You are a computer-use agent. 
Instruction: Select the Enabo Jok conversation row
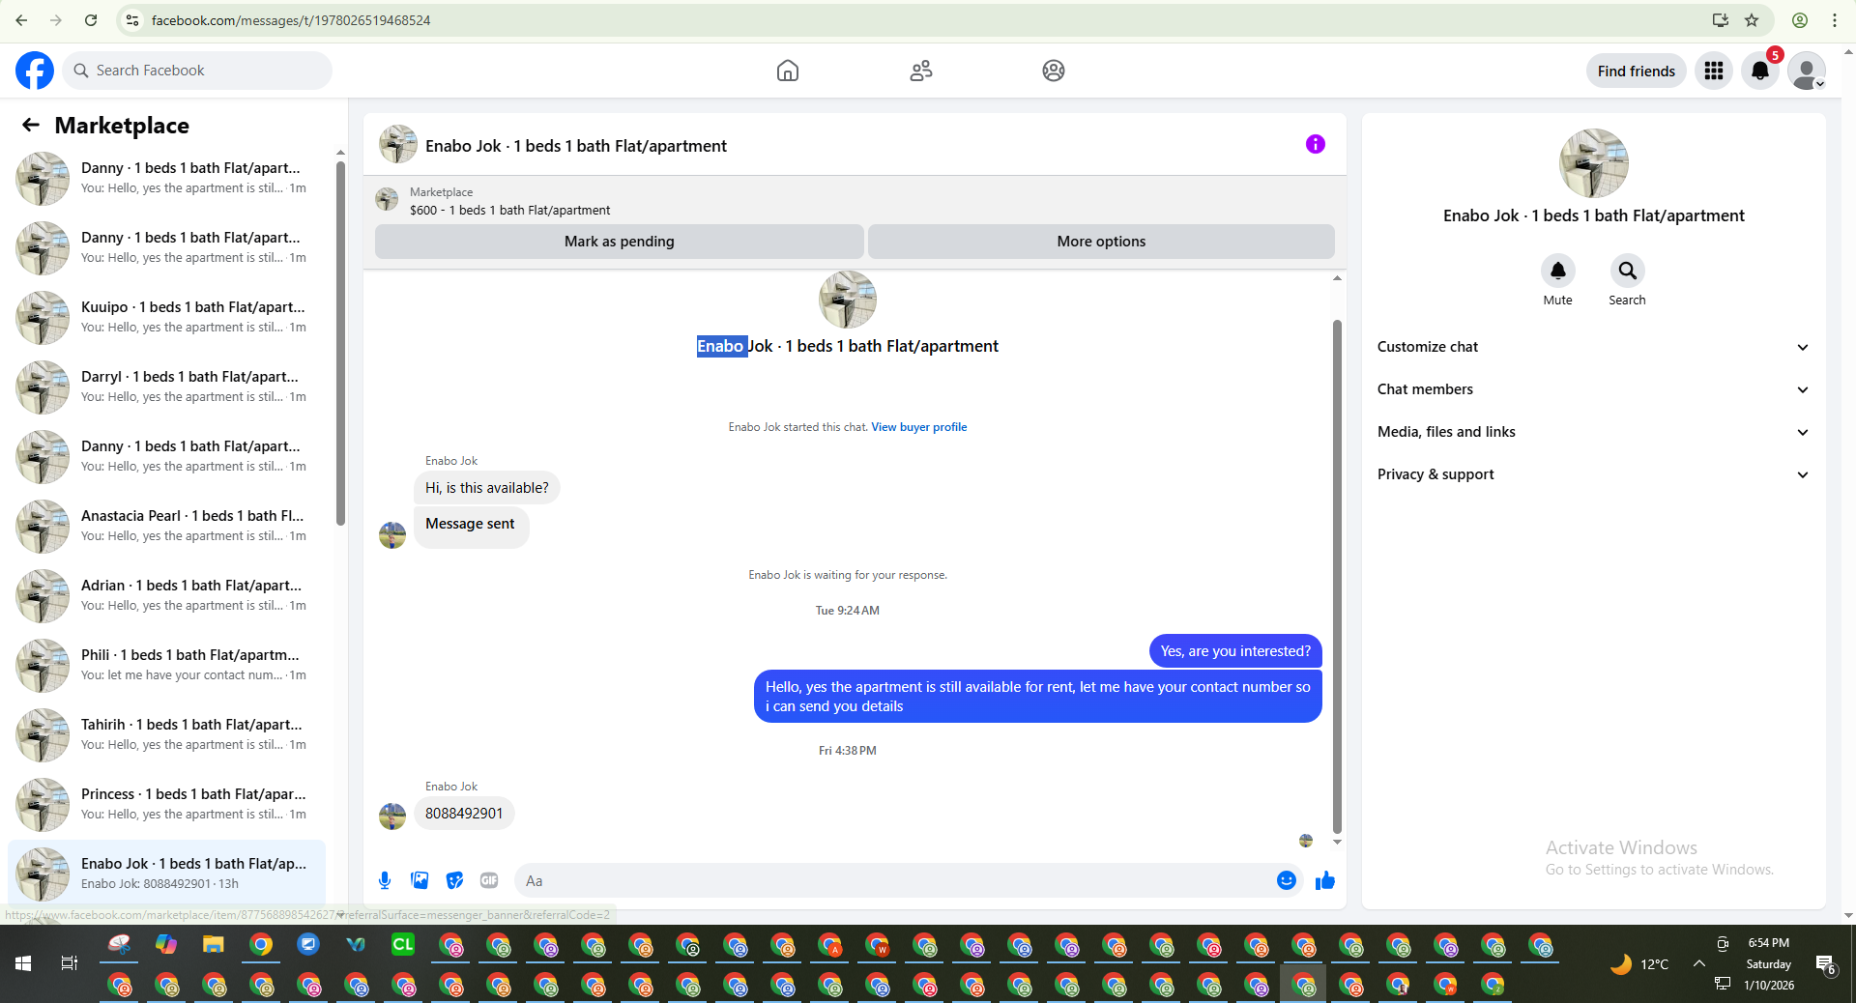(166, 874)
